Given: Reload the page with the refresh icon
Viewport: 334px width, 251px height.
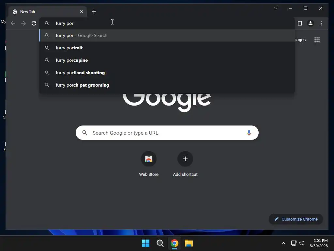Looking at the screenshot, I should [x=34, y=23].
